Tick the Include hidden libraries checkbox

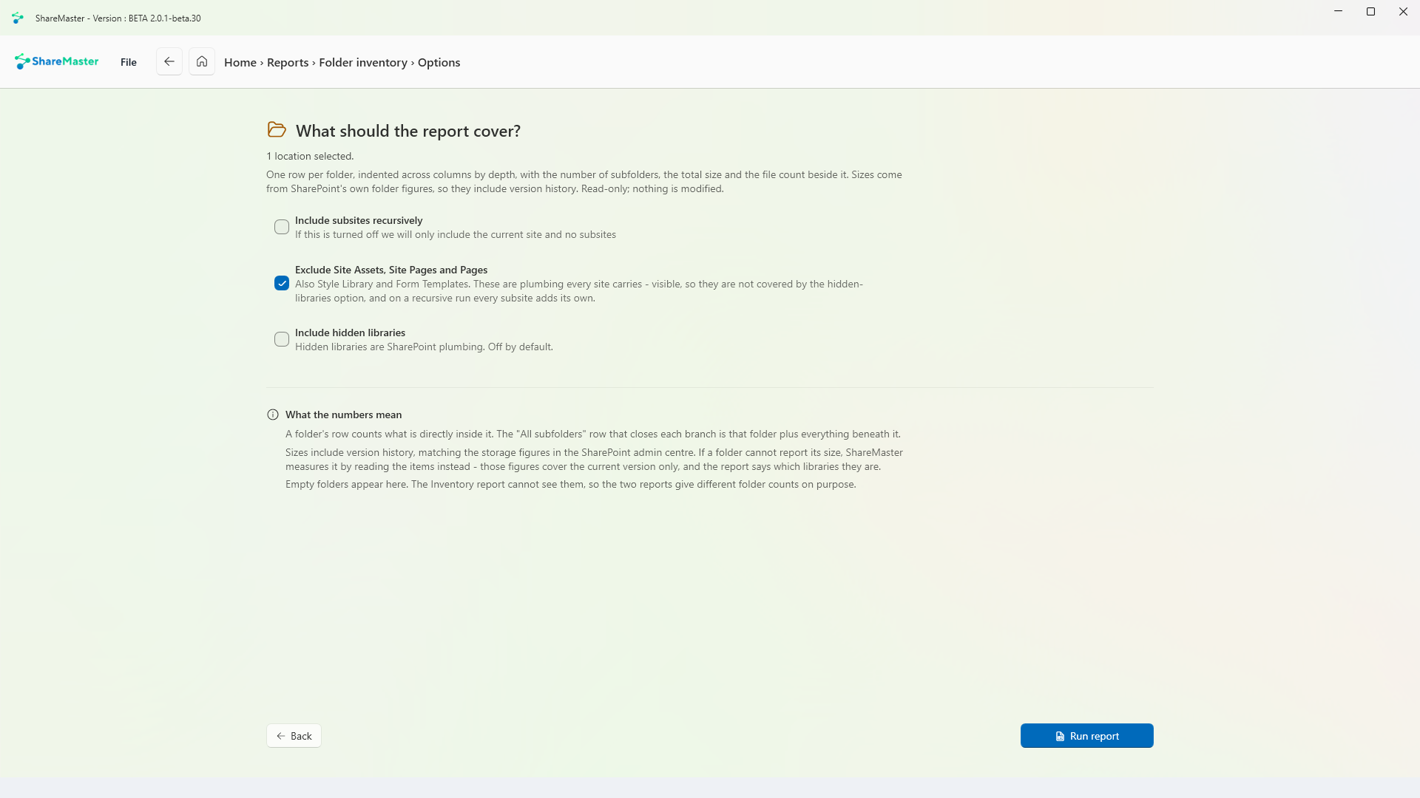point(282,339)
